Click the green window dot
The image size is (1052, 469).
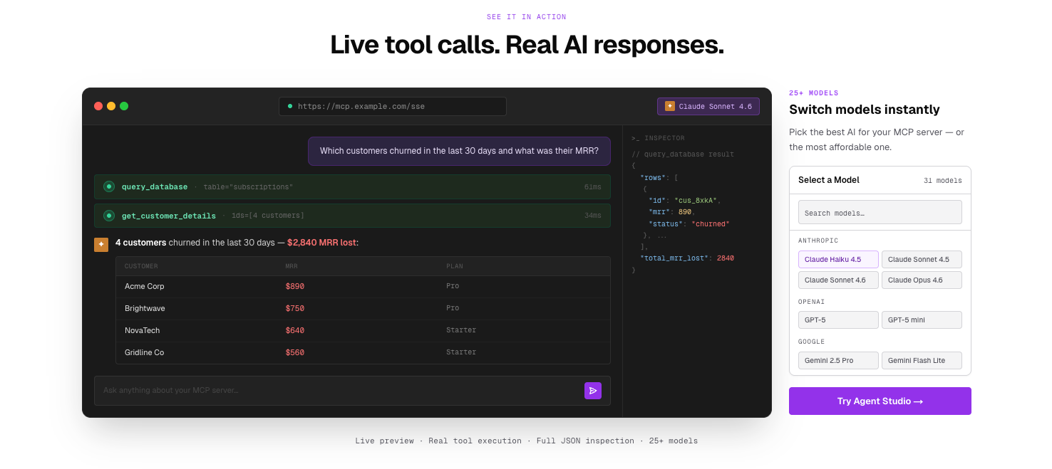click(x=124, y=106)
